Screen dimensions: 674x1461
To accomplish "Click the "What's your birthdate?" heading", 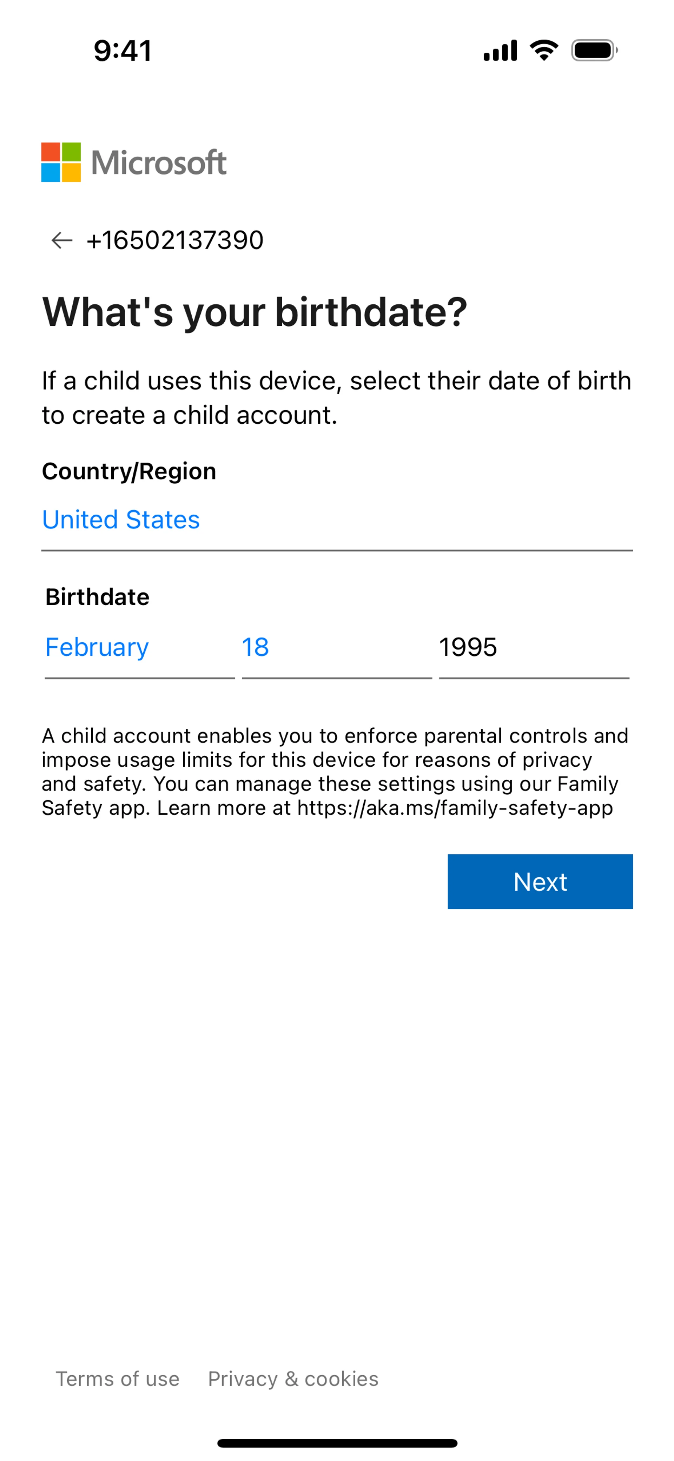I will click(255, 312).
